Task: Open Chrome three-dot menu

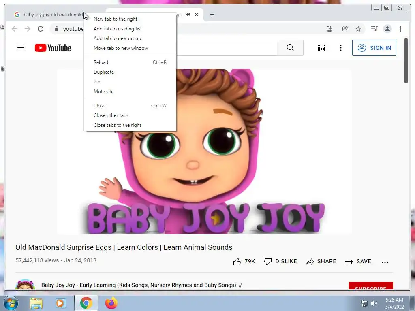Action: click(400, 29)
